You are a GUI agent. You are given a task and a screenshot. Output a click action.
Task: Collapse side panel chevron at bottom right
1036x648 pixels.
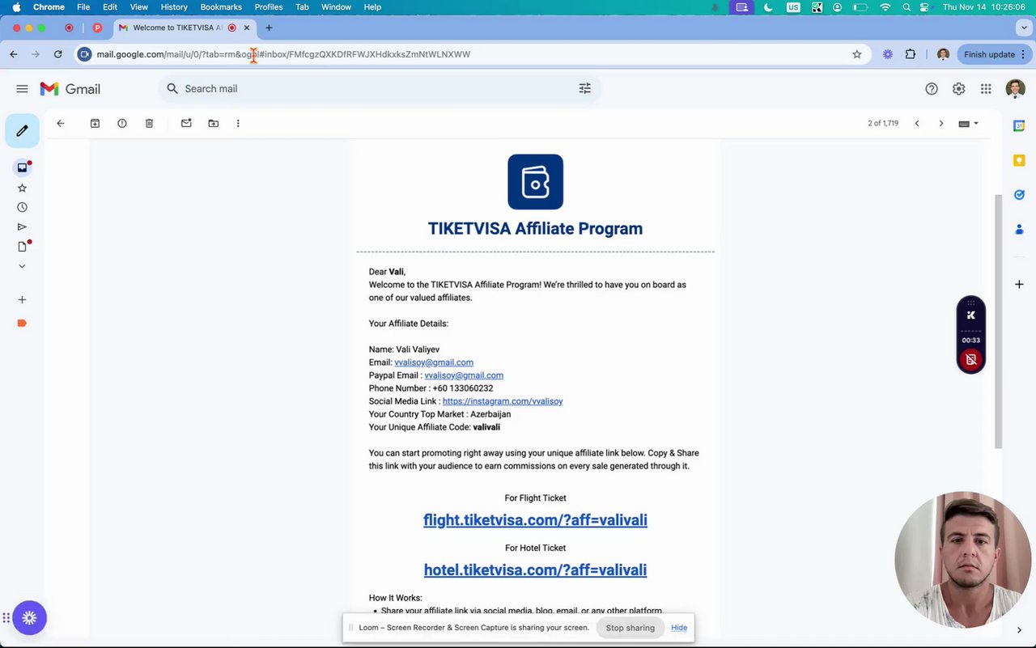[x=1019, y=630]
